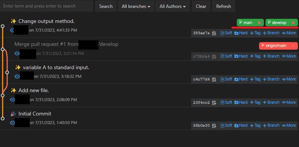Delete the main branch with red X
This screenshot has height=147, width=299.
point(259,23)
